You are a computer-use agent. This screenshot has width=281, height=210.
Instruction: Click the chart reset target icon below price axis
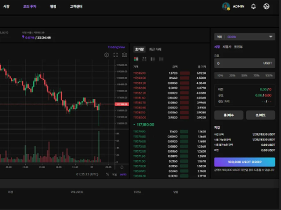[122, 167]
